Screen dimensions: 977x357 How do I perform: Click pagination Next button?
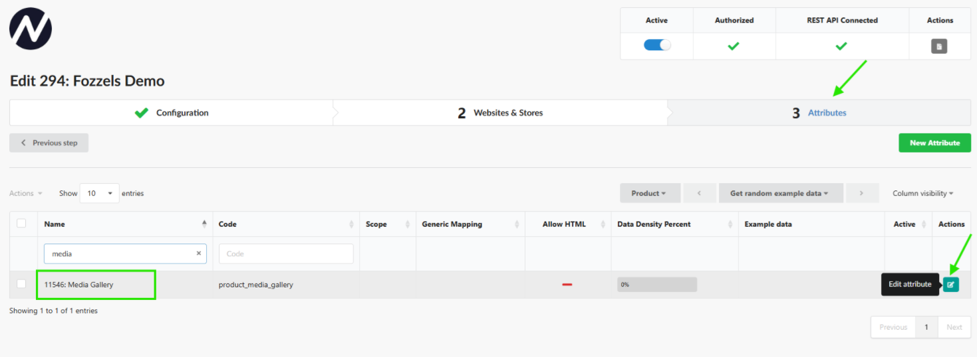954,327
